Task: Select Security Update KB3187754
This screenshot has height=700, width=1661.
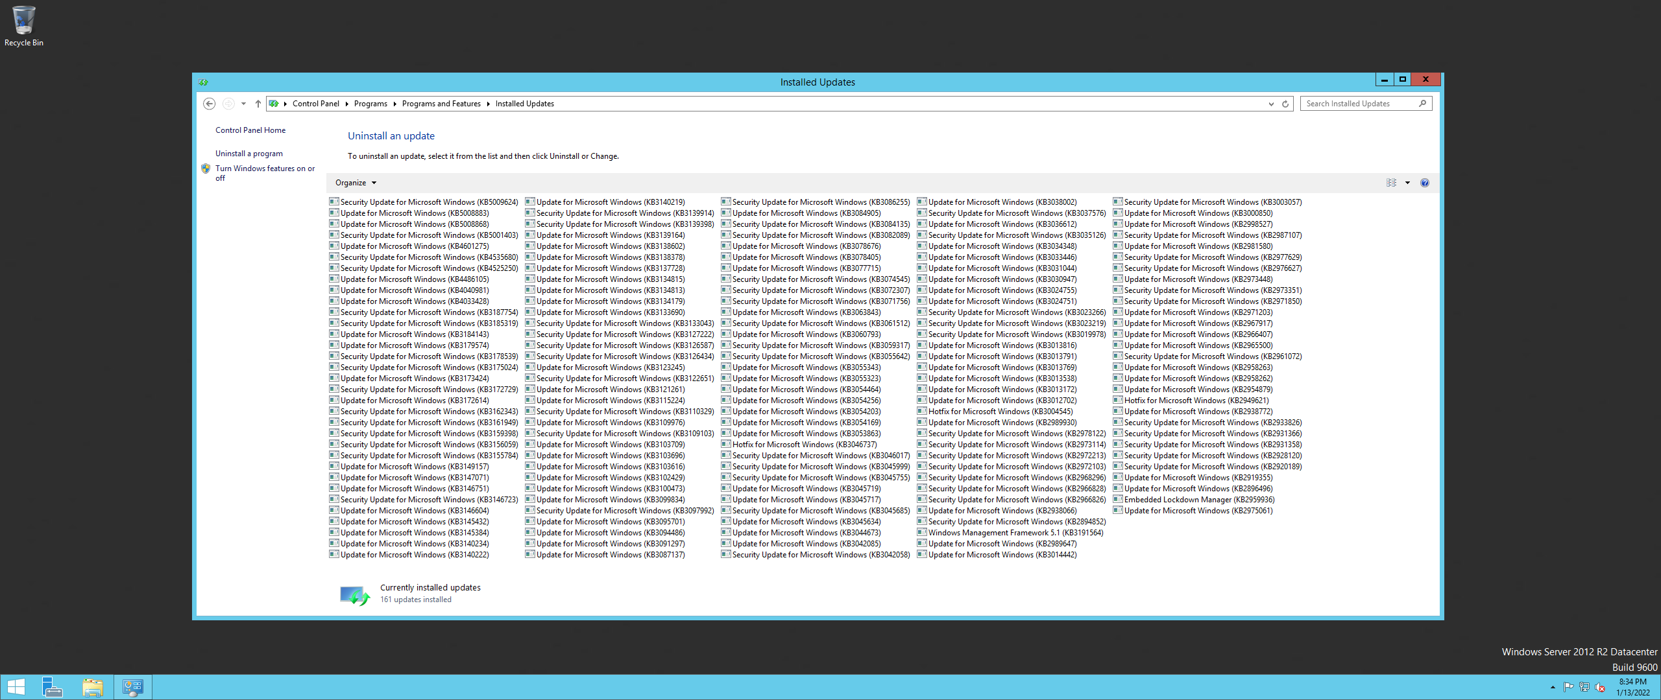Action: click(424, 312)
